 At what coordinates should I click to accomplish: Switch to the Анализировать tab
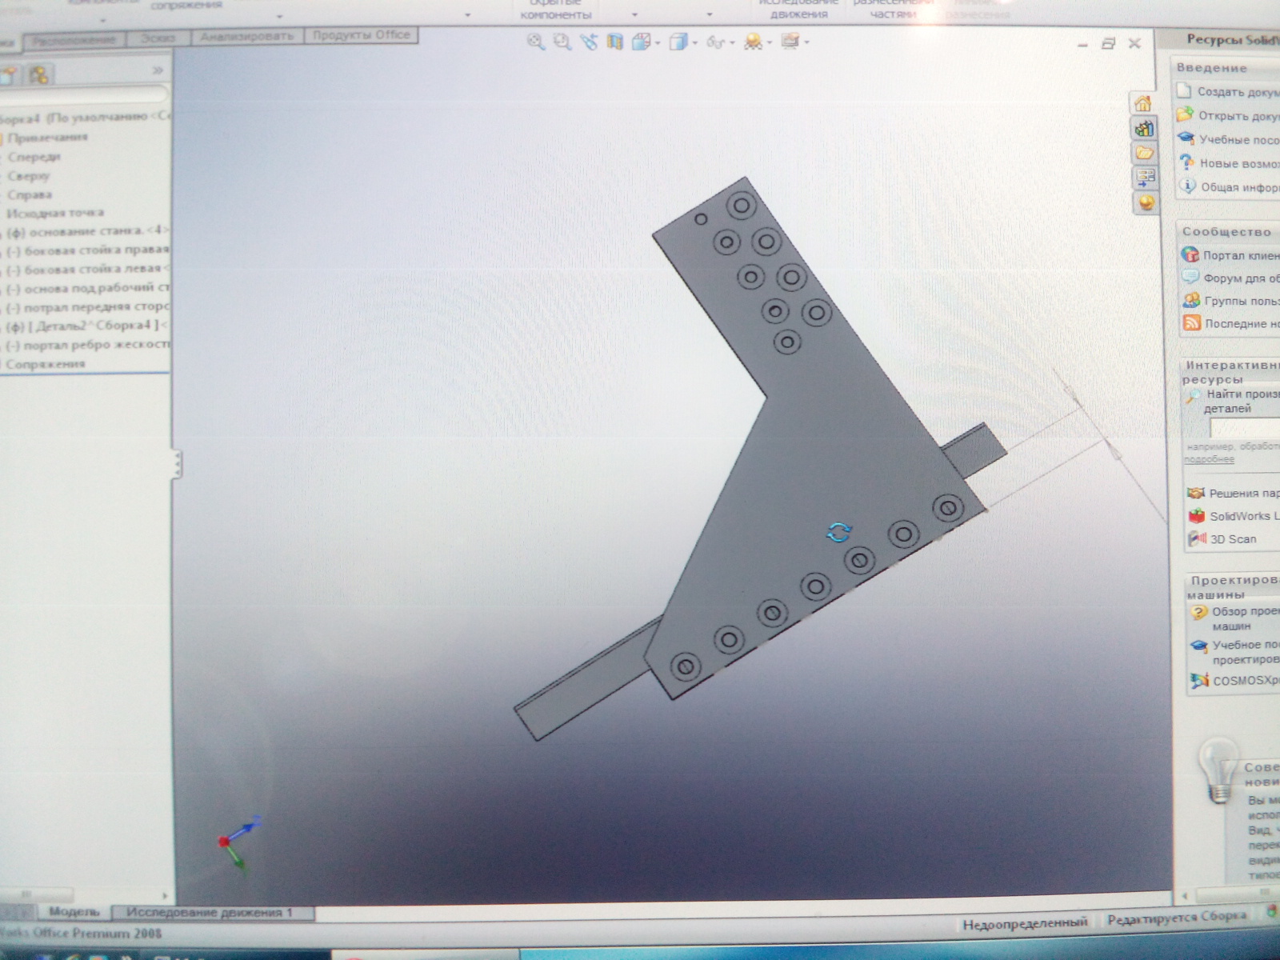coord(247,36)
